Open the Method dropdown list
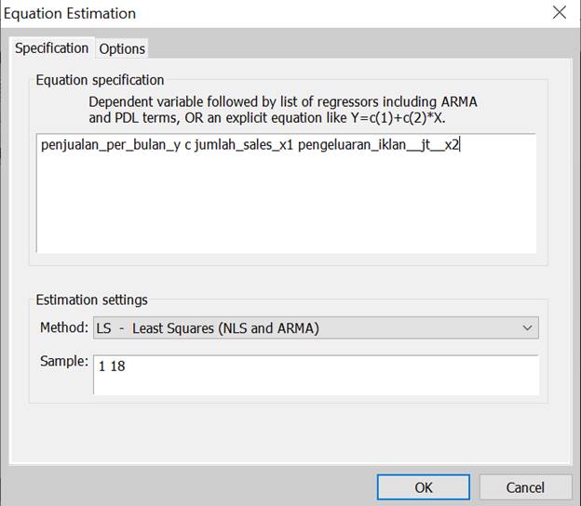 click(x=315, y=327)
